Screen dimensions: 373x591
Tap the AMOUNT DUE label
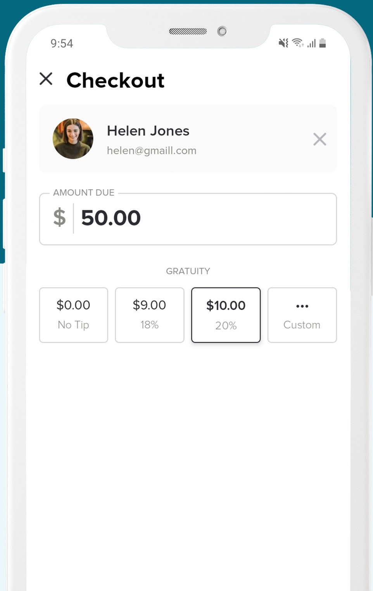coord(84,192)
